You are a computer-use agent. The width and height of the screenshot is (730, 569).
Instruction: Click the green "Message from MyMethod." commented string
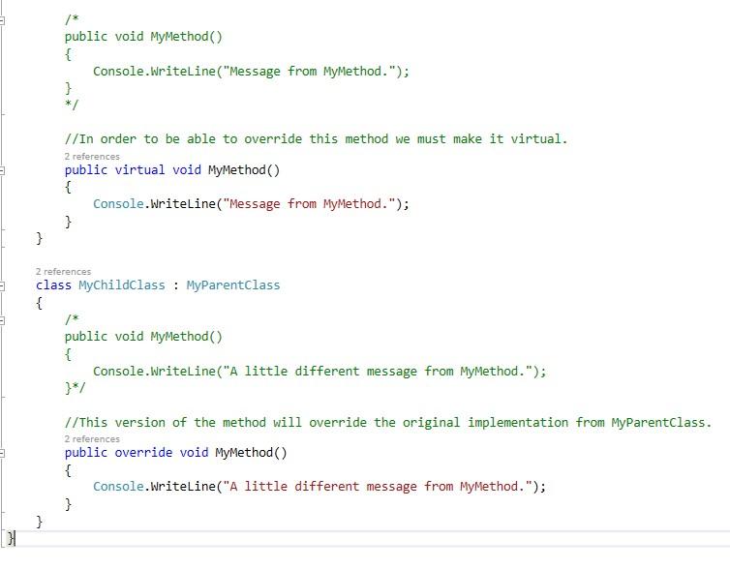309,72
